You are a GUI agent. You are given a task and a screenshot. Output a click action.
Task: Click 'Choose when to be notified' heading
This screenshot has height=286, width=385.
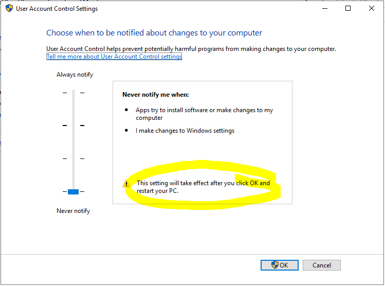[x=154, y=33]
